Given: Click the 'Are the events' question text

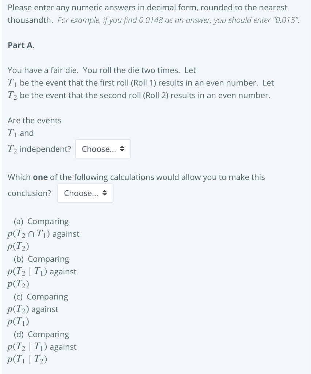Looking at the screenshot, I should [x=34, y=120].
